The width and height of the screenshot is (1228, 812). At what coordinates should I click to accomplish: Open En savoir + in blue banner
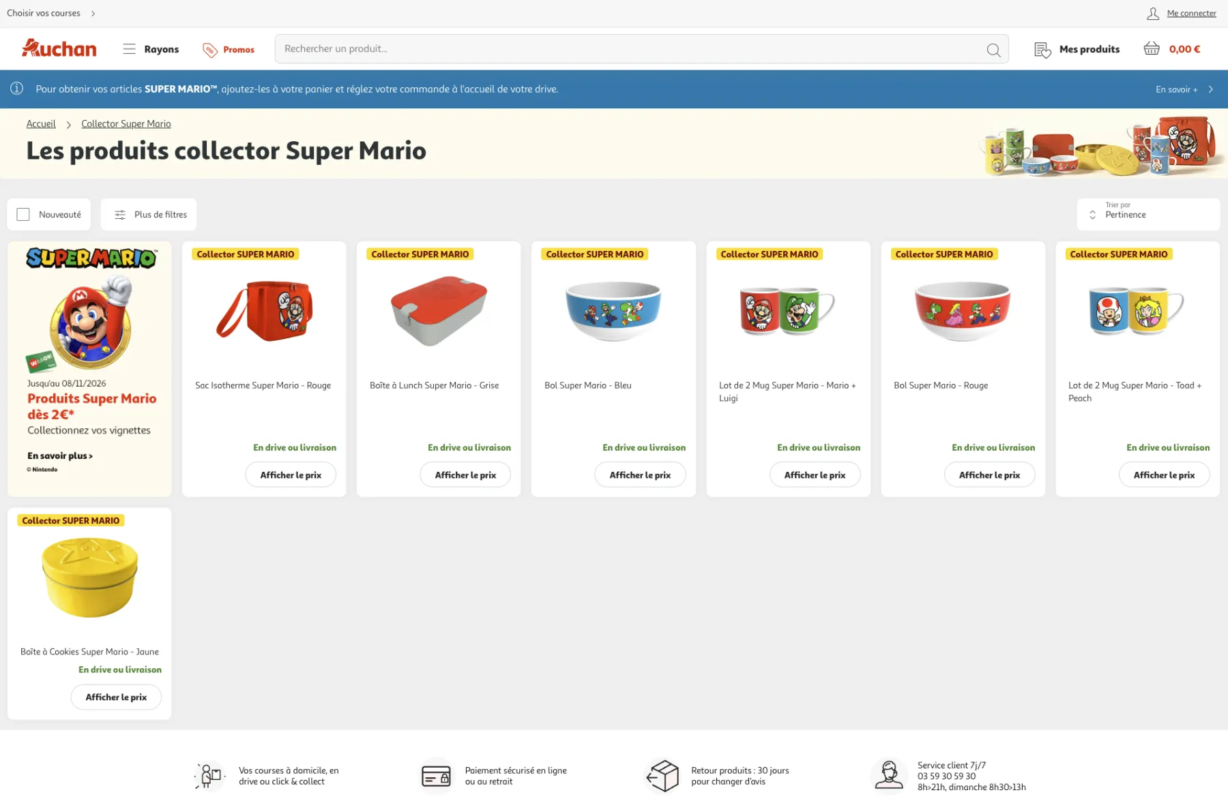[x=1176, y=89]
